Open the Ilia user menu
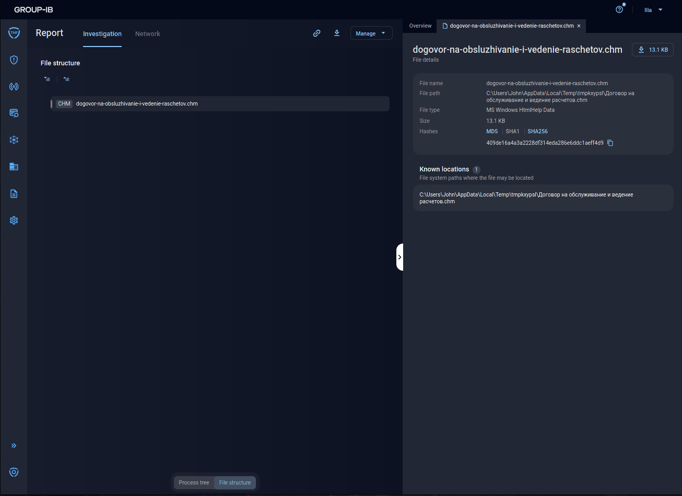Image resolution: width=682 pixels, height=496 pixels. 652,9
